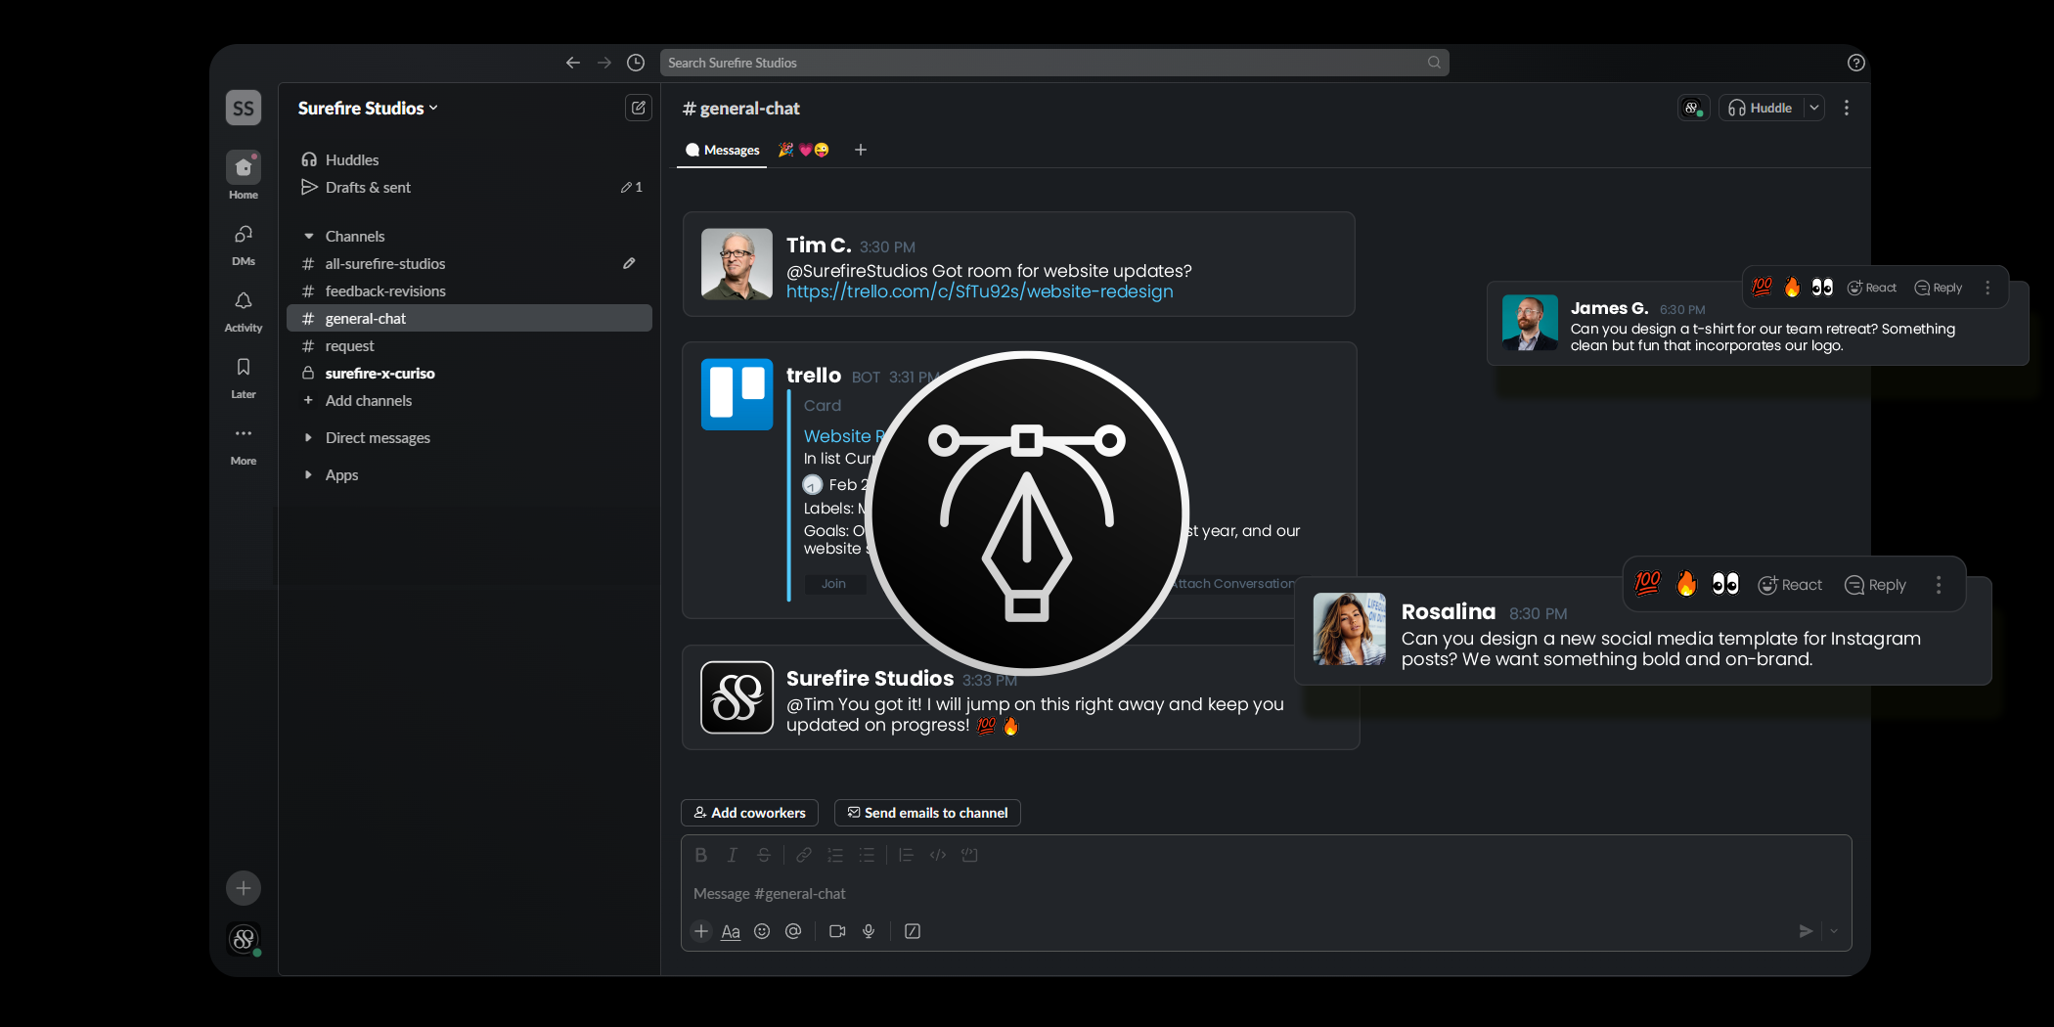Viewport: 2054px width, 1027px height.
Task: Click the mention someone icon
Action: point(793,931)
